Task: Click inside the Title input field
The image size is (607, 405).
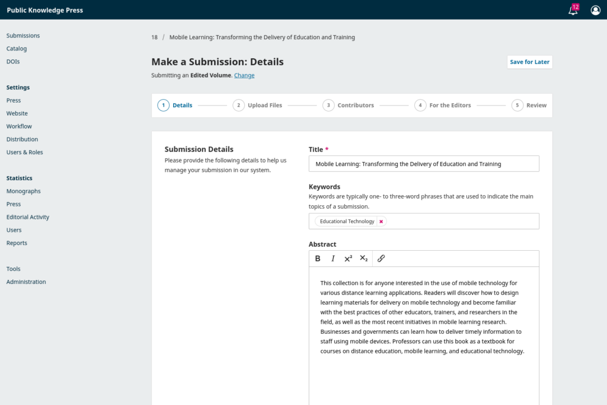Action: tap(424, 164)
